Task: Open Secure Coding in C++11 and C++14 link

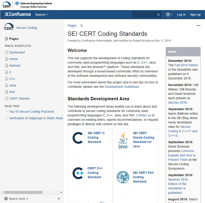Action: coord(183,131)
